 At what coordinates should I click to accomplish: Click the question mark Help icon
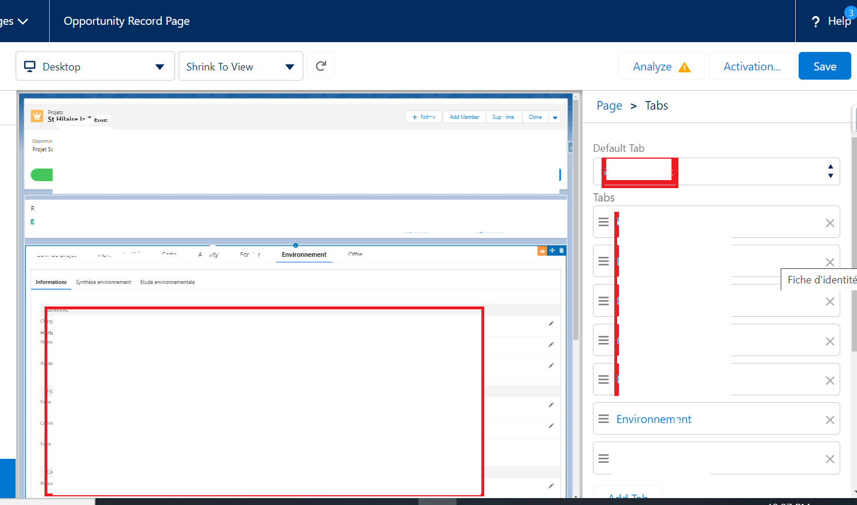815,22
